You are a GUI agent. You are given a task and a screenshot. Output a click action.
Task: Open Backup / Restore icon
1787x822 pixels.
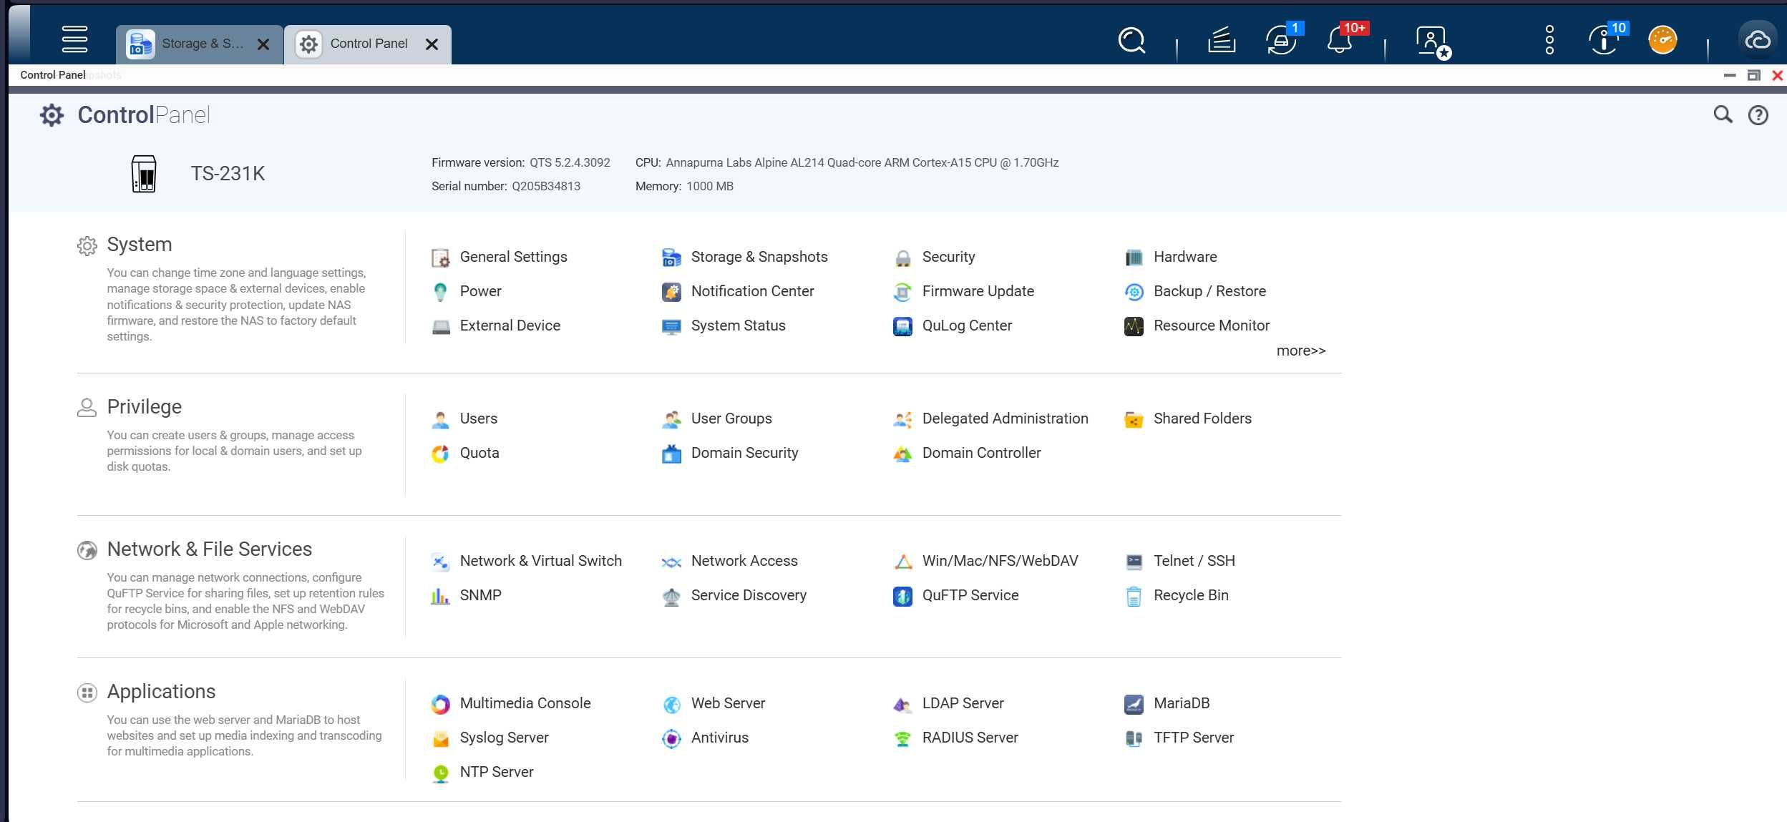[x=1134, y=291]
